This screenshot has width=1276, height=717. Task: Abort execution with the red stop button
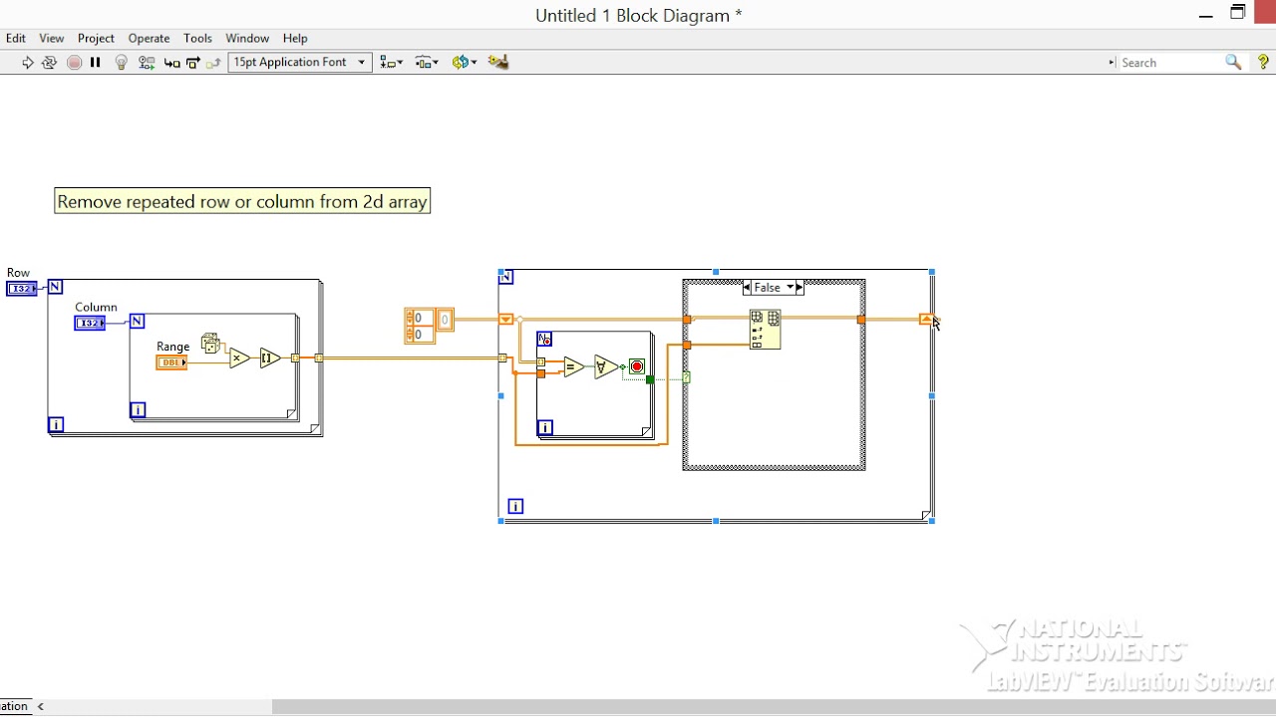[x=74, y=62]
